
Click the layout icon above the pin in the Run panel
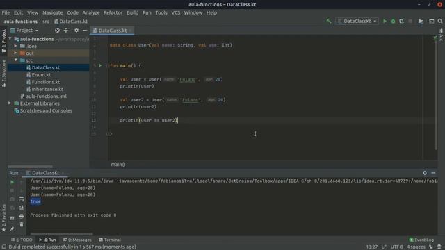click(12, 218)
